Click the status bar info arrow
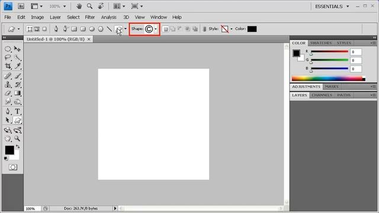 115,208
